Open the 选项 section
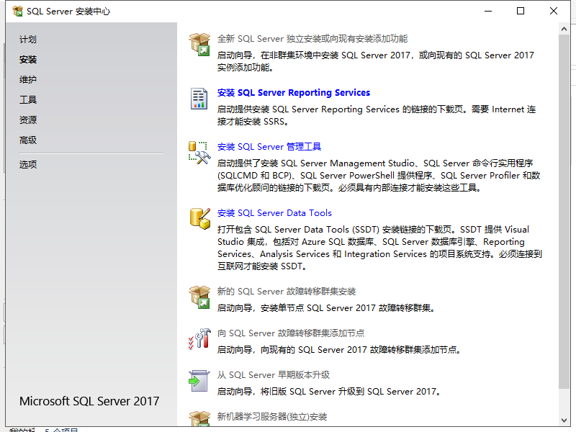Viewport: 576px width, 432px height. tap(27, 163)
